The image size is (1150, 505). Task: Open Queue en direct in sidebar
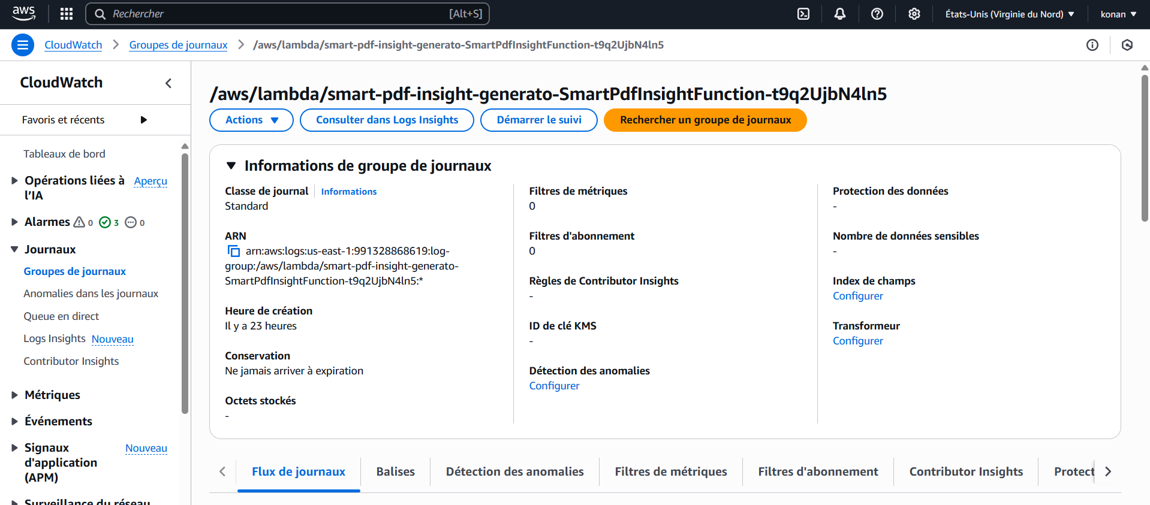point(61,316)
